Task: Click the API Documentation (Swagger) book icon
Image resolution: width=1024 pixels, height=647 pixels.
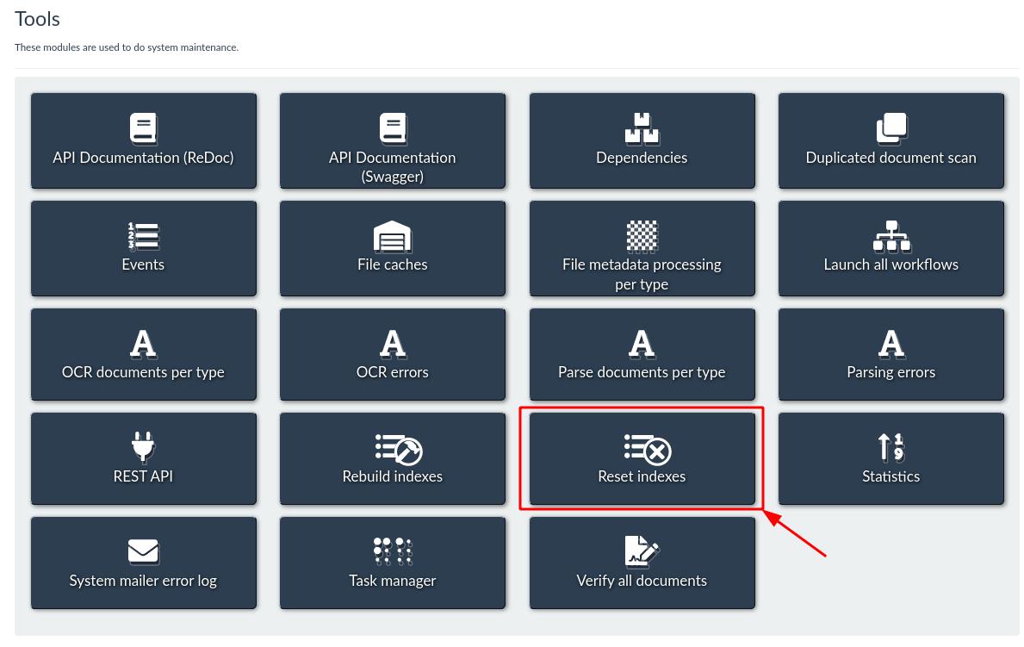Action: tap(393, 128)
